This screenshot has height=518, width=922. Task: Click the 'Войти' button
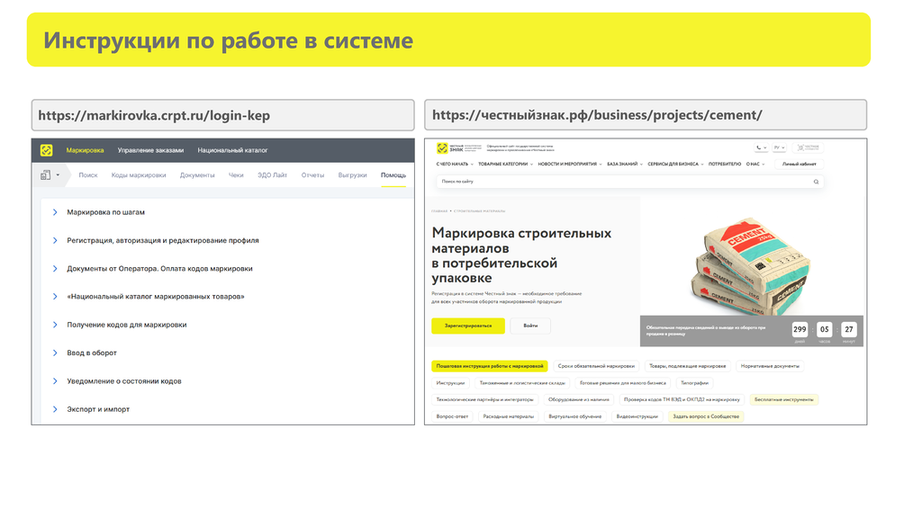pyautogui.click(x=530, y=326)
